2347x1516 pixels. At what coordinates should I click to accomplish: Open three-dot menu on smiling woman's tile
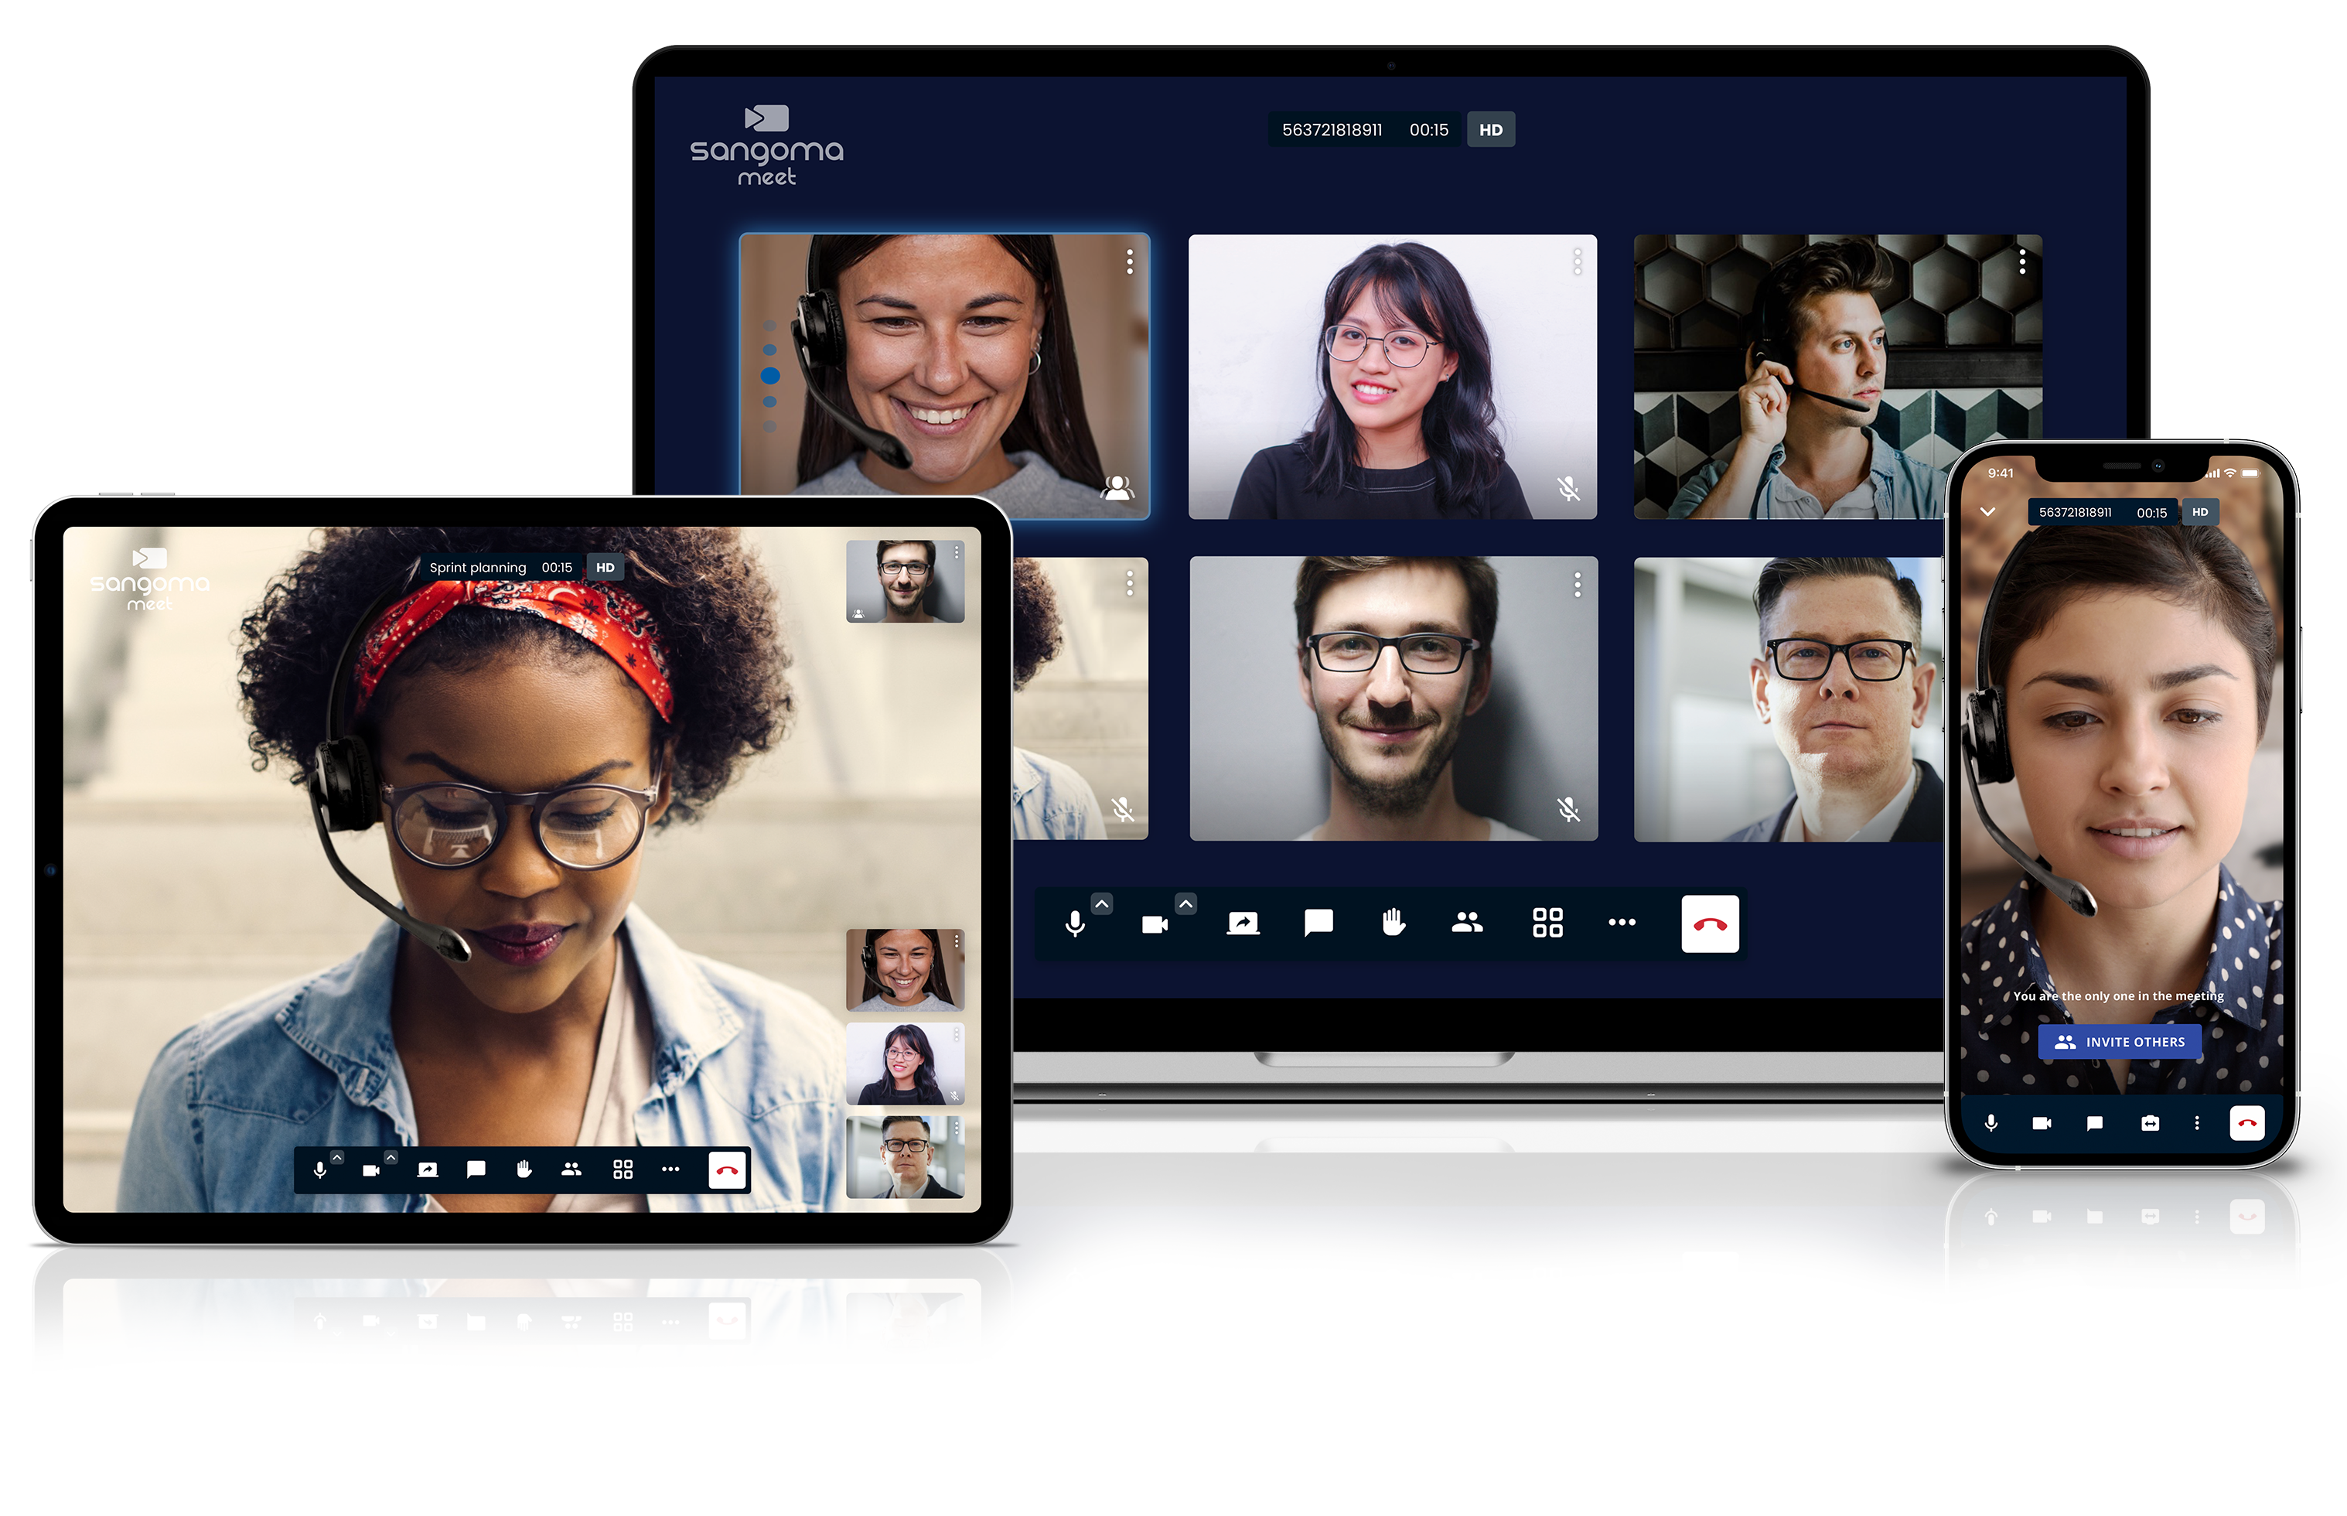click(1130, 262)
